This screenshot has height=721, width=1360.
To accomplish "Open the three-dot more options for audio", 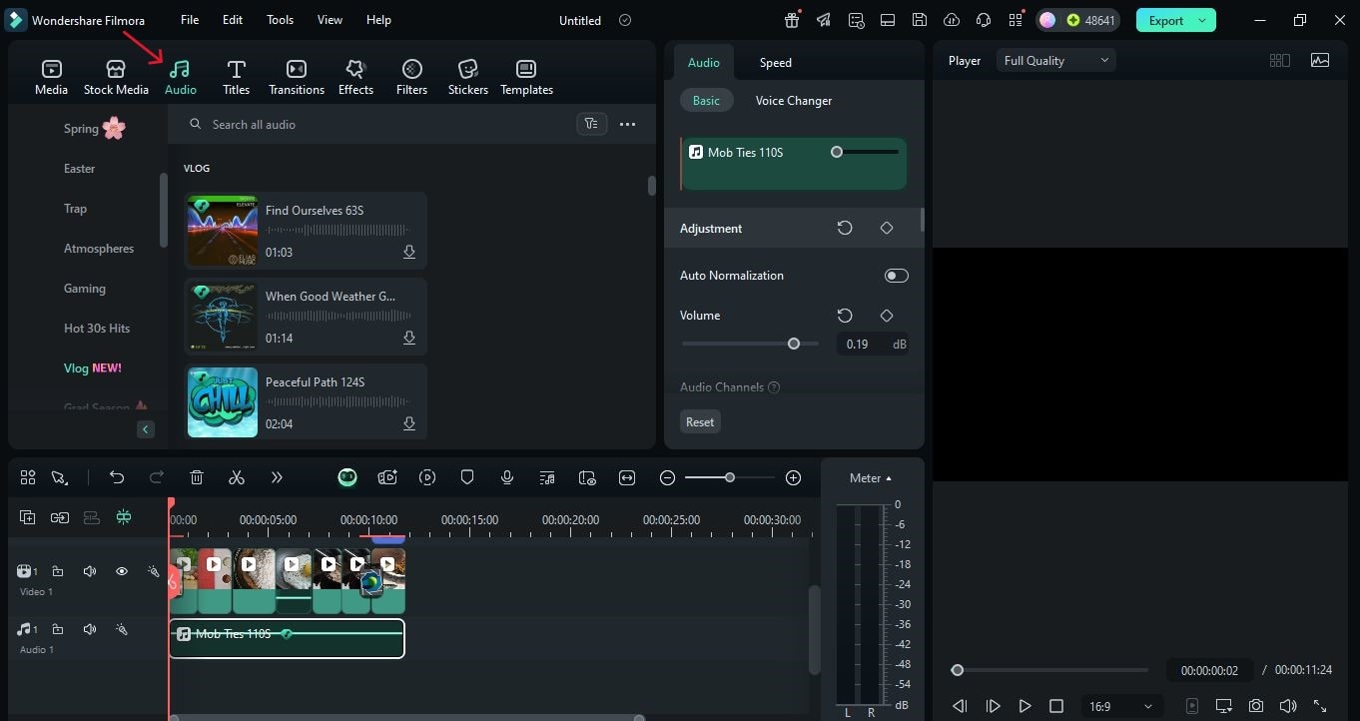I will [x=628, y=125].
